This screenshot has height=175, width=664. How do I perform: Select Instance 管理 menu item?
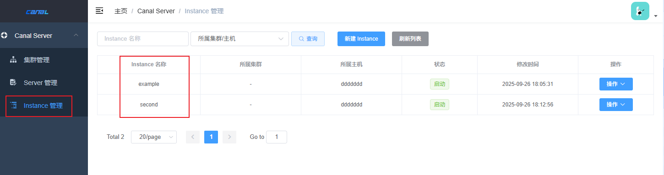(x=44, y=106)
